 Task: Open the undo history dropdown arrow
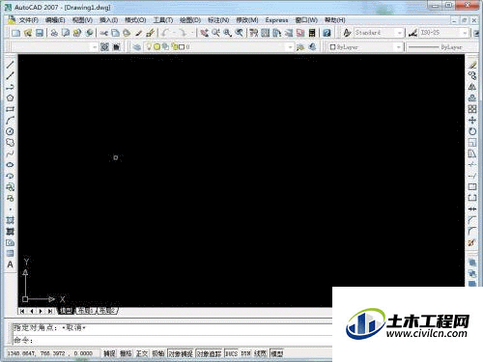pos(174,33)
